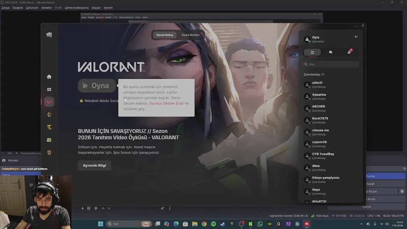The width and height of the screenshot is (407, 229).
Task: Open the Windows Start menu
Action: 100,224
